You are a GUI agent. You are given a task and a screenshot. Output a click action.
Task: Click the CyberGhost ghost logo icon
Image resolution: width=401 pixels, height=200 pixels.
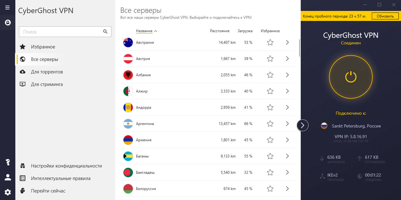(x=8, y=22)
